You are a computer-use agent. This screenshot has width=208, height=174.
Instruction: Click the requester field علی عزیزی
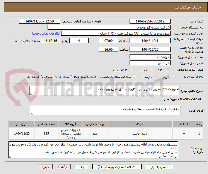116,33
